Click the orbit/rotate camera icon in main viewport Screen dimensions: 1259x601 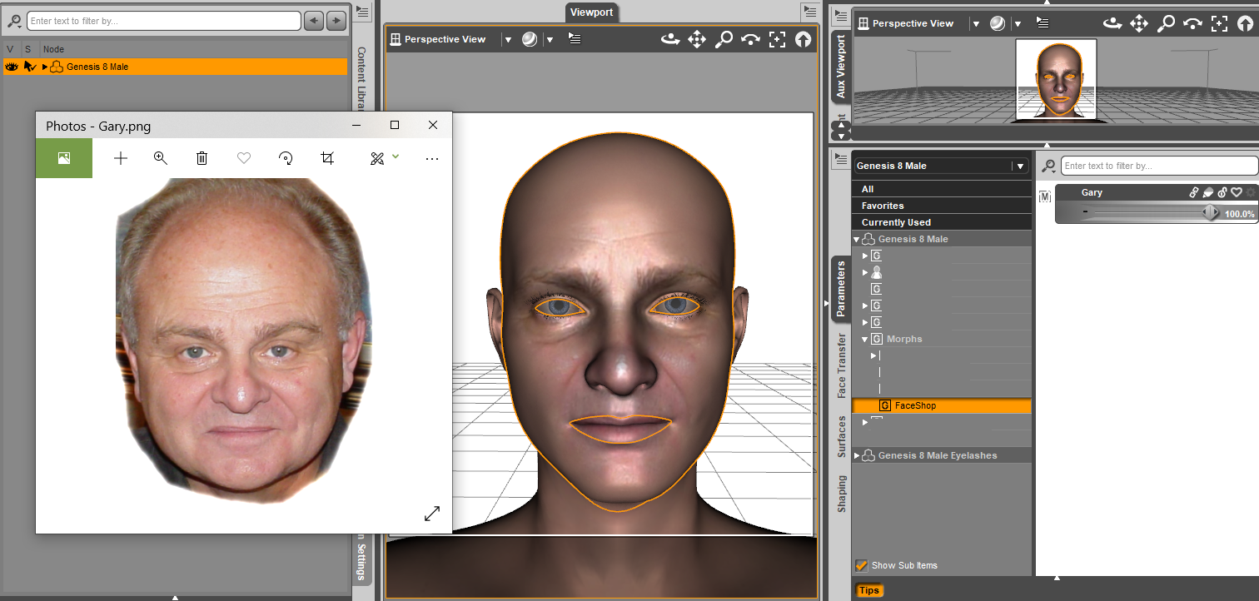tap(669, 39)
